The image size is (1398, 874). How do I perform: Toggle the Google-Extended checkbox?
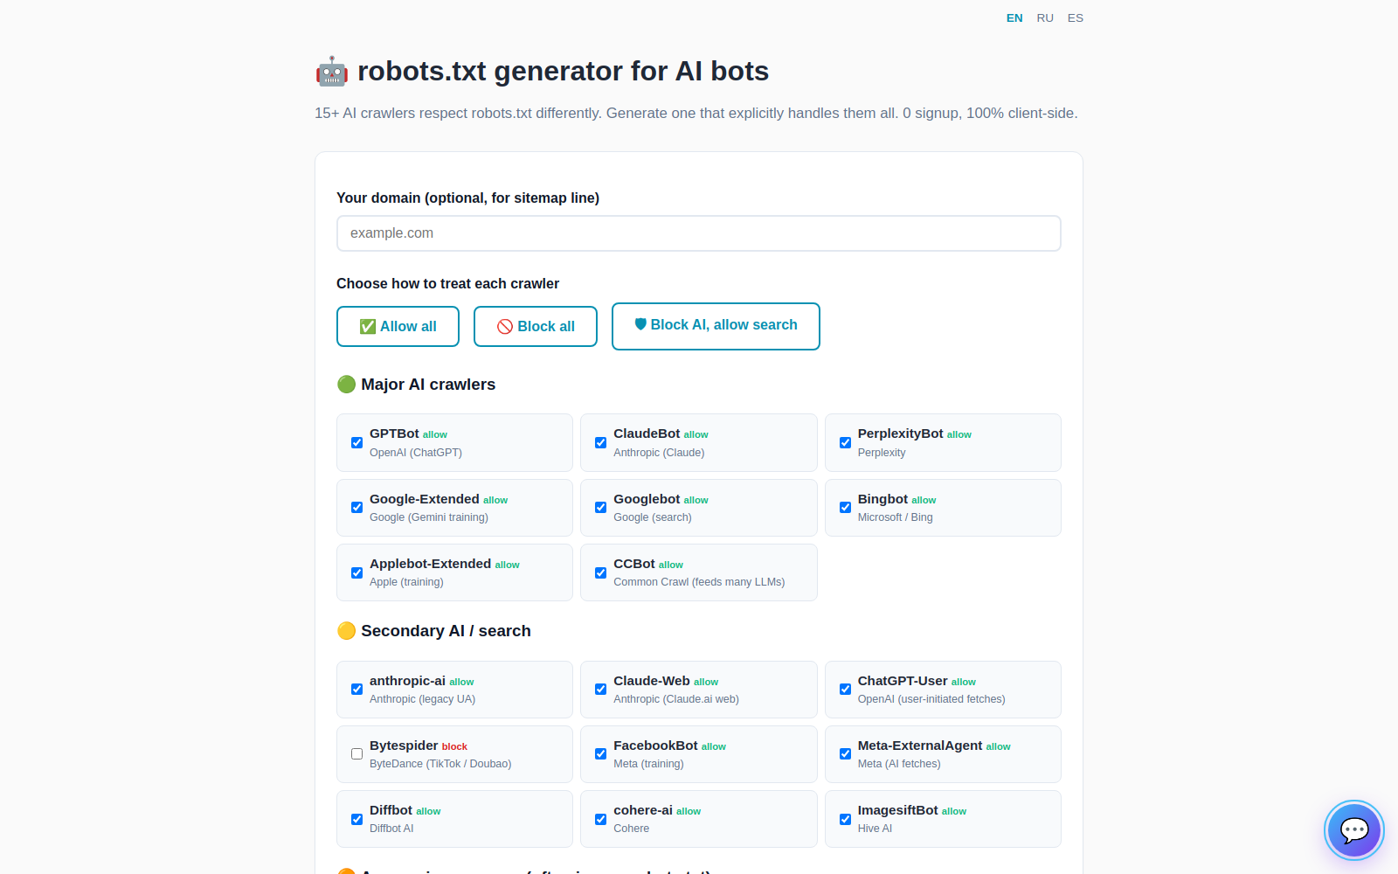pyautogui.click(x=356, y=507)
